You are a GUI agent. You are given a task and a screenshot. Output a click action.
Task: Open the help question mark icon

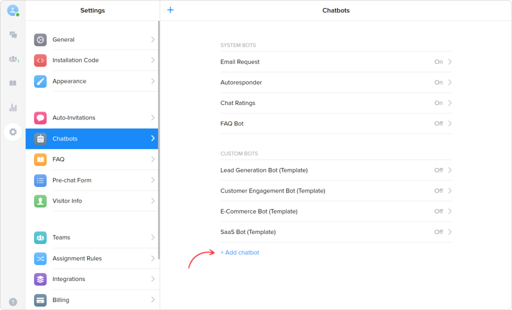13,301
